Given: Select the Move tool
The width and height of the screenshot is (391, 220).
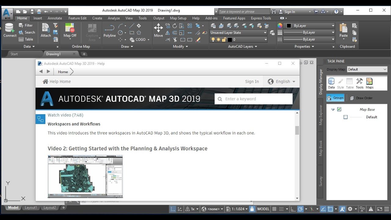Looking at the screenshot, I should (158, 31).
